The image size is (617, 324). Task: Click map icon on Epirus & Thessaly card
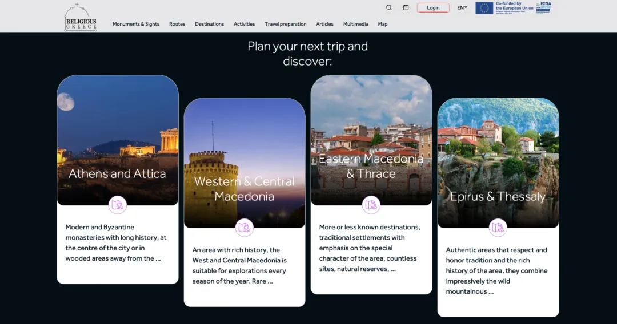pos(498,228)
